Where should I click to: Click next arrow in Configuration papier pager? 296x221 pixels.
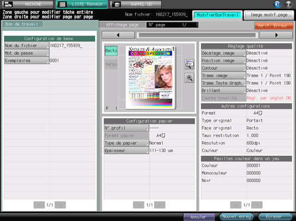(160, 205)
